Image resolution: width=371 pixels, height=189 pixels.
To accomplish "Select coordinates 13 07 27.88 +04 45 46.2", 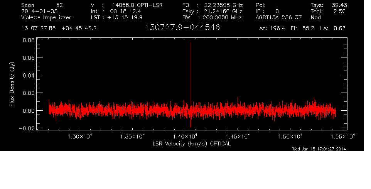I will coord(59,29).
